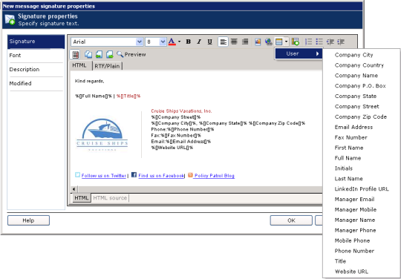Select Company Country field
The image size is (401, 279).
(x=359, y=65)
